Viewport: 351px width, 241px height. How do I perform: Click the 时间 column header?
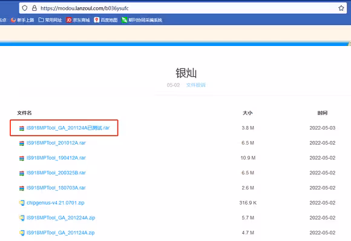[323, 113]
